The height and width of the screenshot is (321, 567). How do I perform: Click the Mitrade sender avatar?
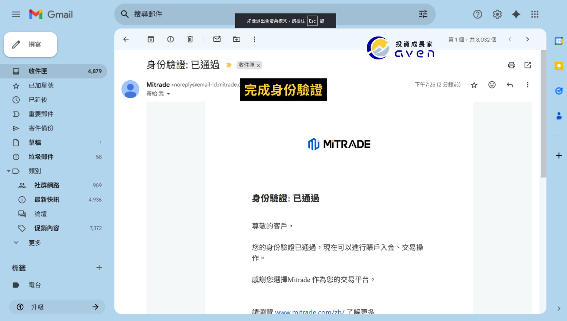click(x=130, y=89)
